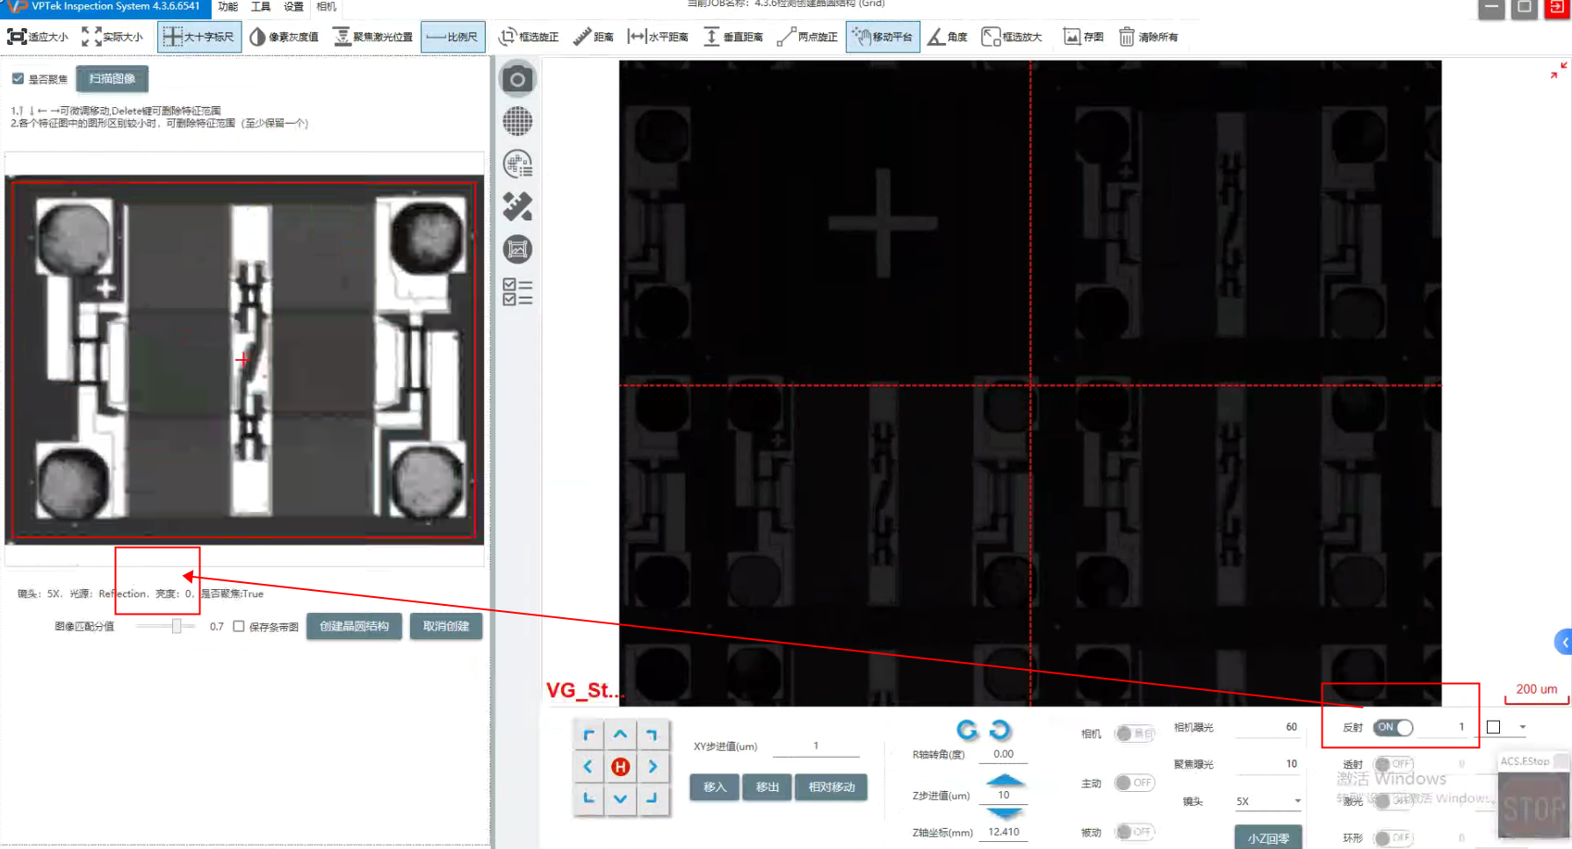Click the 相对移动 relative move button
The width and height of the screenshot is (1572, 849).
[x=832, y=787]
